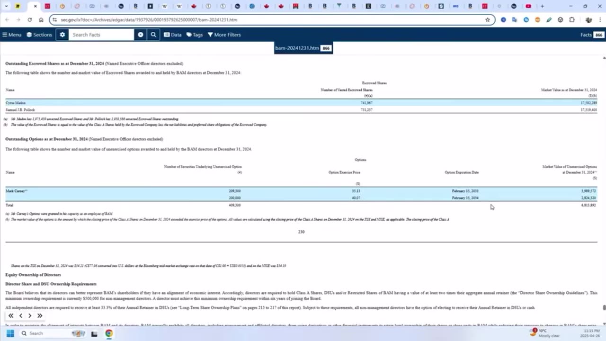Screen dimensions: 606x341
Task: Click Samuel J.B. Pollock row name
Action: (20, 110)
